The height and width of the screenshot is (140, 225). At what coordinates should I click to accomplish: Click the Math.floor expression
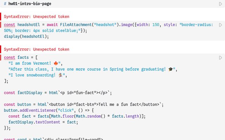point(62,116)
